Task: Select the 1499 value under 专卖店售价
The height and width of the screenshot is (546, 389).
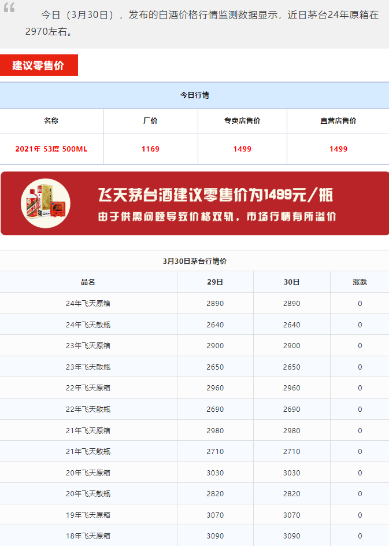Action: point(242,149)
